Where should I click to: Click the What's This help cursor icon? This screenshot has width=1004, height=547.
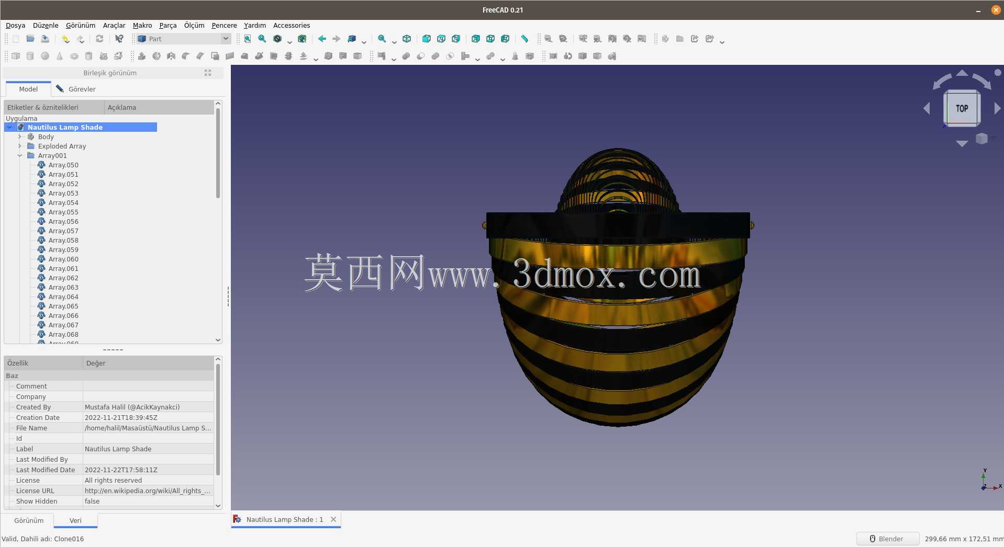coord(119,39)
